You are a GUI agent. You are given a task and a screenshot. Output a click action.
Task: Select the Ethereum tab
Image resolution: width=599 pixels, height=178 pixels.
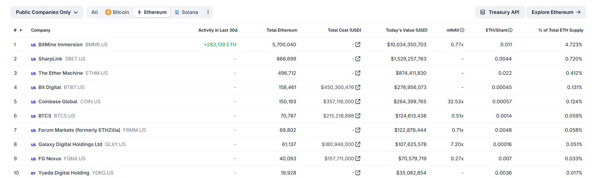pyautogui.click(x=152, y=12)
